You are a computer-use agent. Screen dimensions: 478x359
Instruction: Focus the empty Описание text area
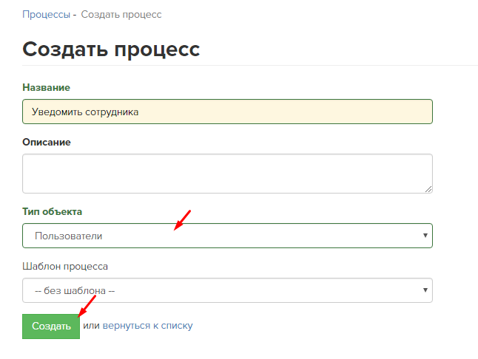227,174
